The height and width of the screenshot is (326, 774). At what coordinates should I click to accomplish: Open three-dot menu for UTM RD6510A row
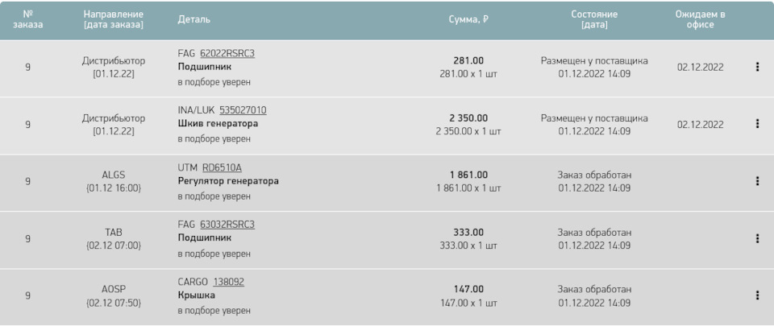757,181
